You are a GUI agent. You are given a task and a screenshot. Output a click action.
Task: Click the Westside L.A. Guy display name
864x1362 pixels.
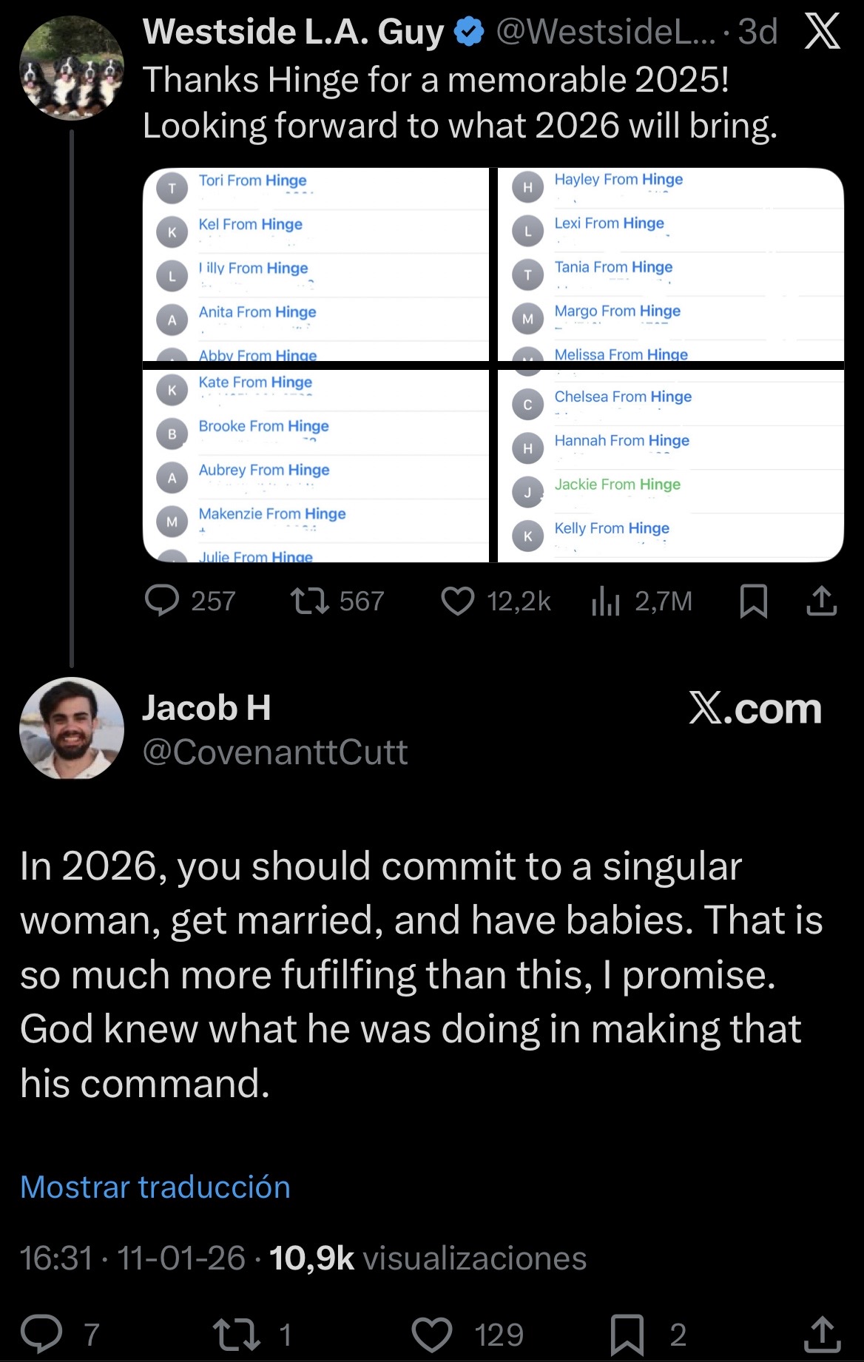[293, 32]
